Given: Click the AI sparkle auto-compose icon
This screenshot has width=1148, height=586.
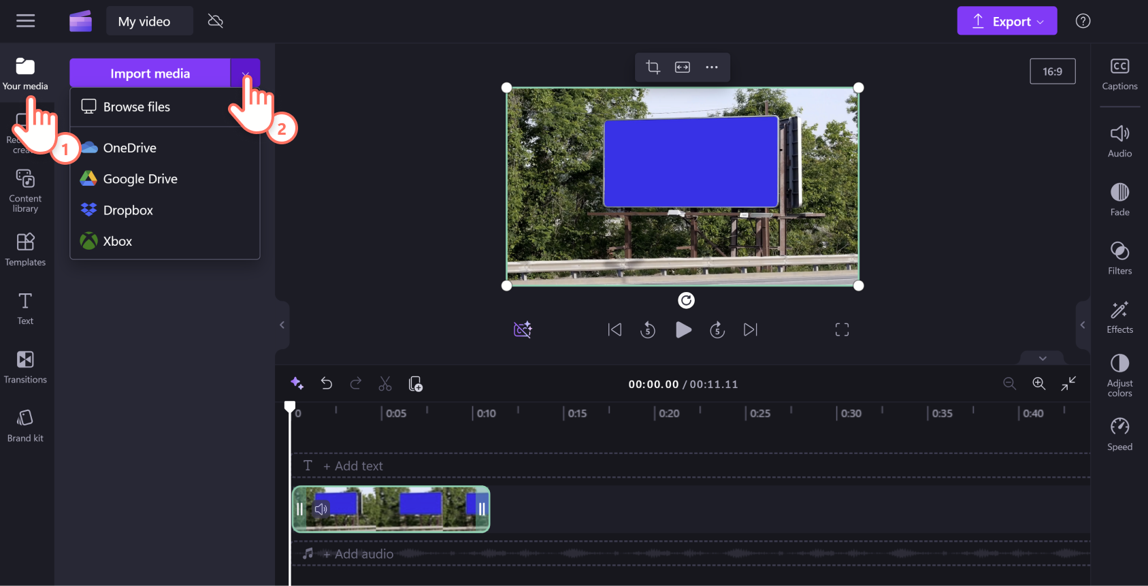Looking at the screenshot, I should pos(297,384).
